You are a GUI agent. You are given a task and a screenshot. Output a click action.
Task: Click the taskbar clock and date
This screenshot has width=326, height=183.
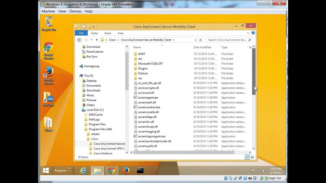click(x=276, y=171)
